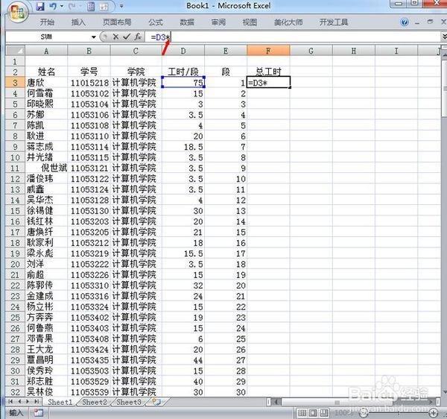
Task: Restore the workbook window with ribbon restore icon
Action: tap(430, 22)
